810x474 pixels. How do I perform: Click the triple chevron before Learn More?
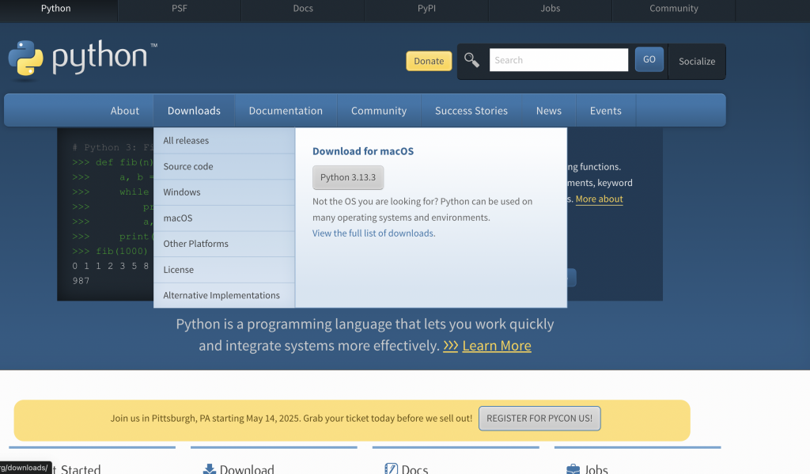click(450, 346)
